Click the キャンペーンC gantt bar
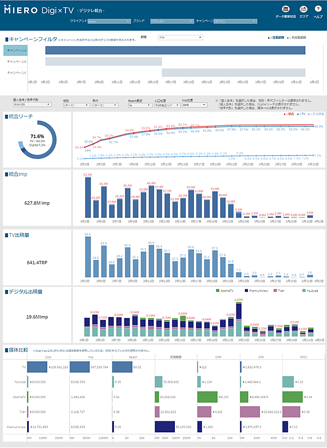The image size is (327, 448). click(233, 72)
